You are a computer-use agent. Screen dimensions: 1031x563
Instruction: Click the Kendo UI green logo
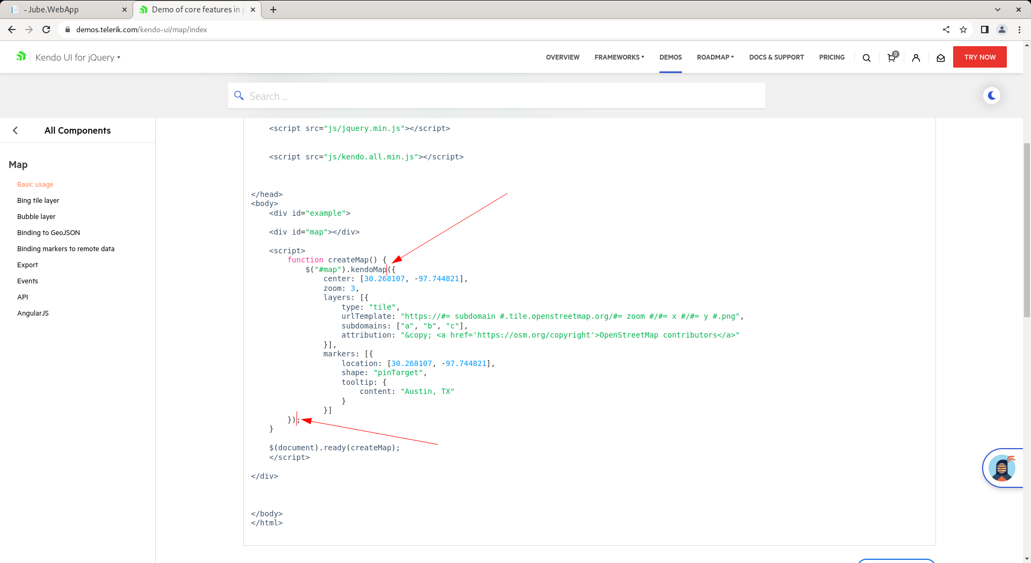tap(21, 56)
